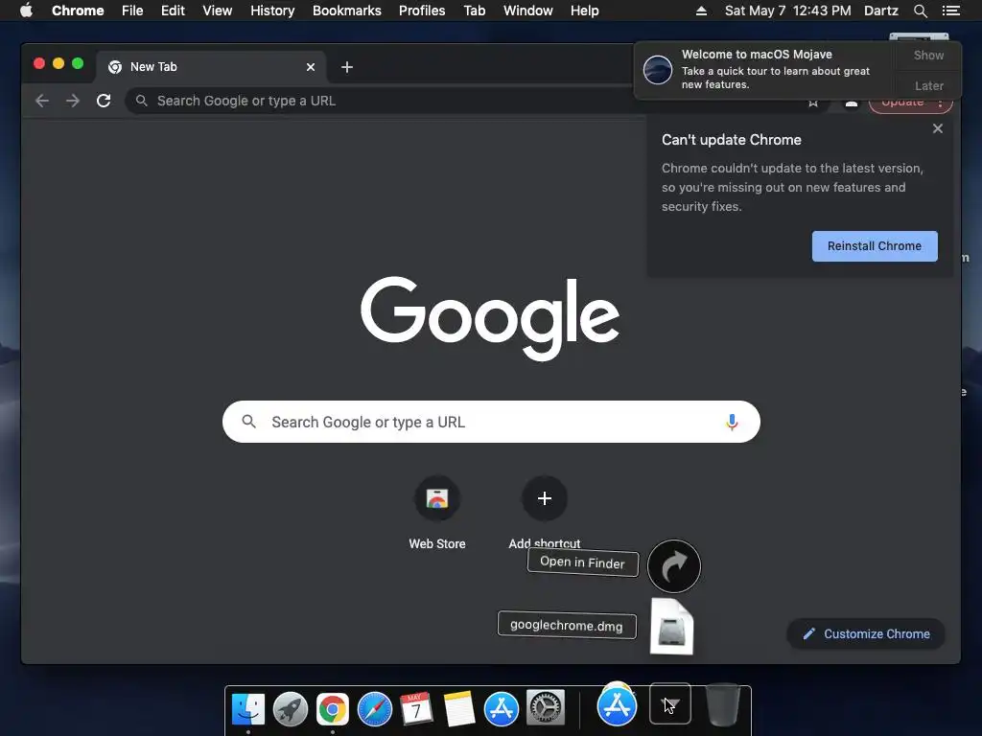Viewport: 982px width, 736px height.
Task: Open Launchpad from the Dock
Action: [x=291, y=709]
